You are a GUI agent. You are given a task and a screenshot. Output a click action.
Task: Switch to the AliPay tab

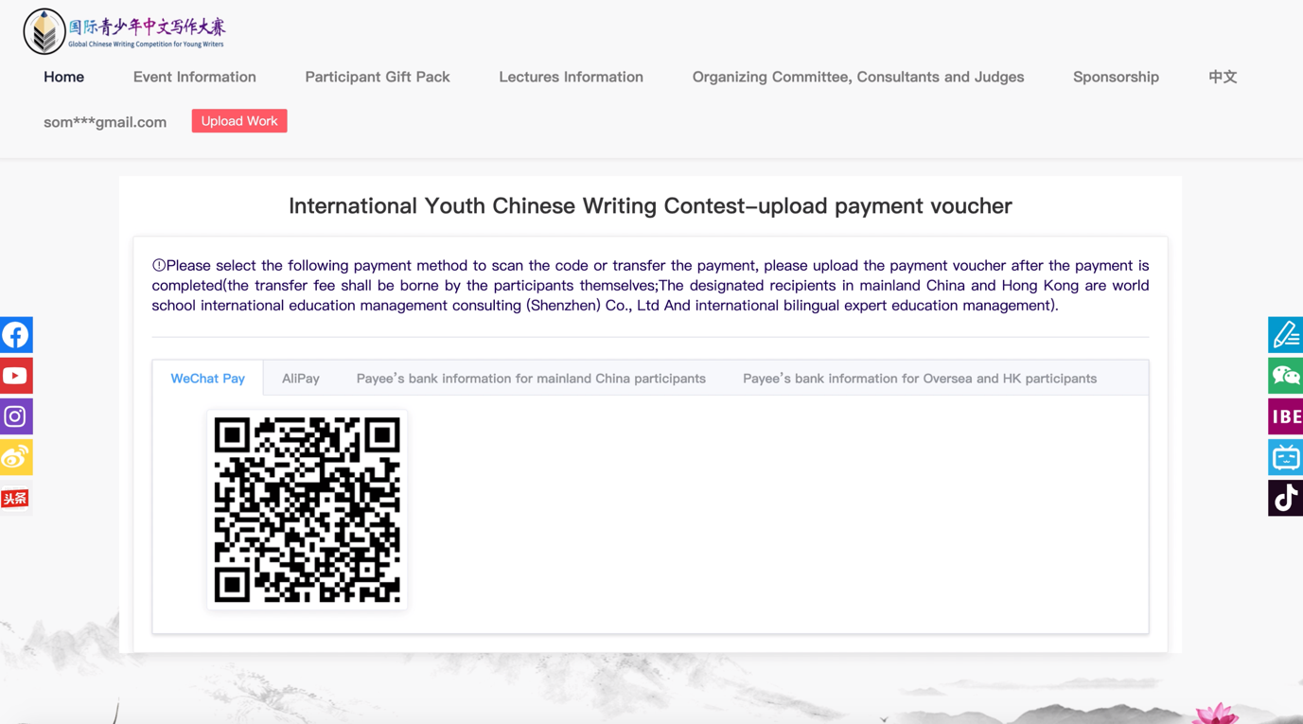click(x=301, y=378)
